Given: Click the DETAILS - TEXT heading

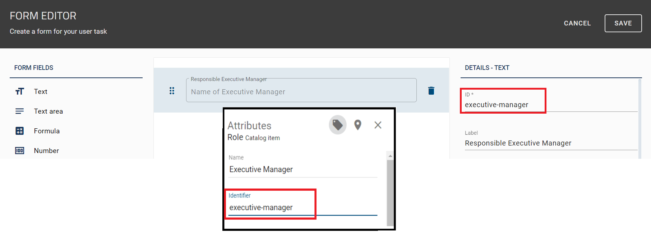Looking at the screenshot, I should (x=487, y=68).
